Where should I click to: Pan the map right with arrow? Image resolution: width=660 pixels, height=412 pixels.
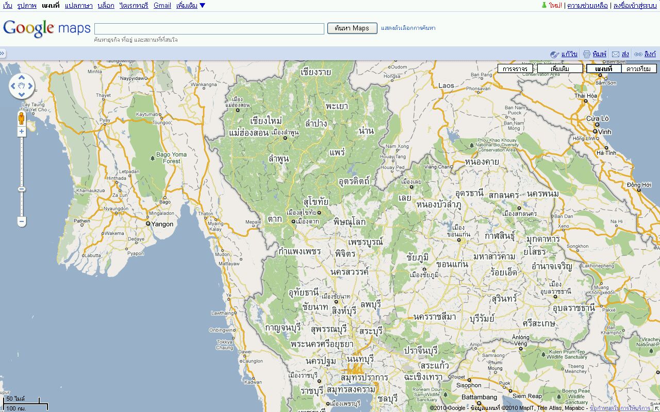[x=29, y=87]
